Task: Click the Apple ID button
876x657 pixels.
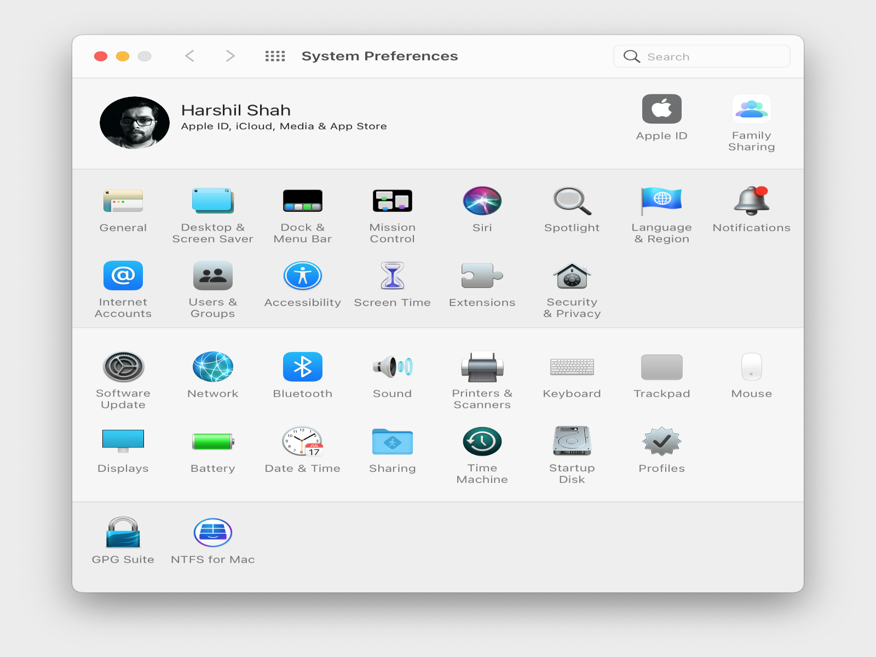Action: coord(661,109)
